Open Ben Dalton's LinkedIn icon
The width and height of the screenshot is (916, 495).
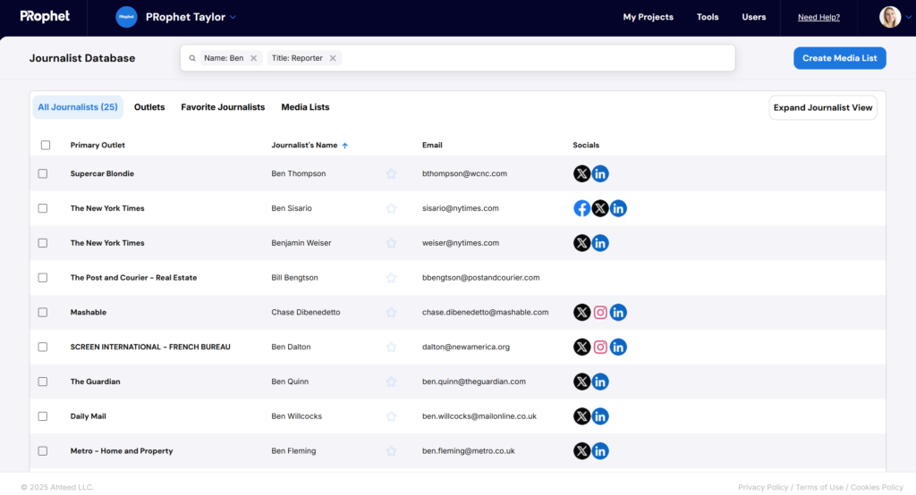(x=618, y=347)
